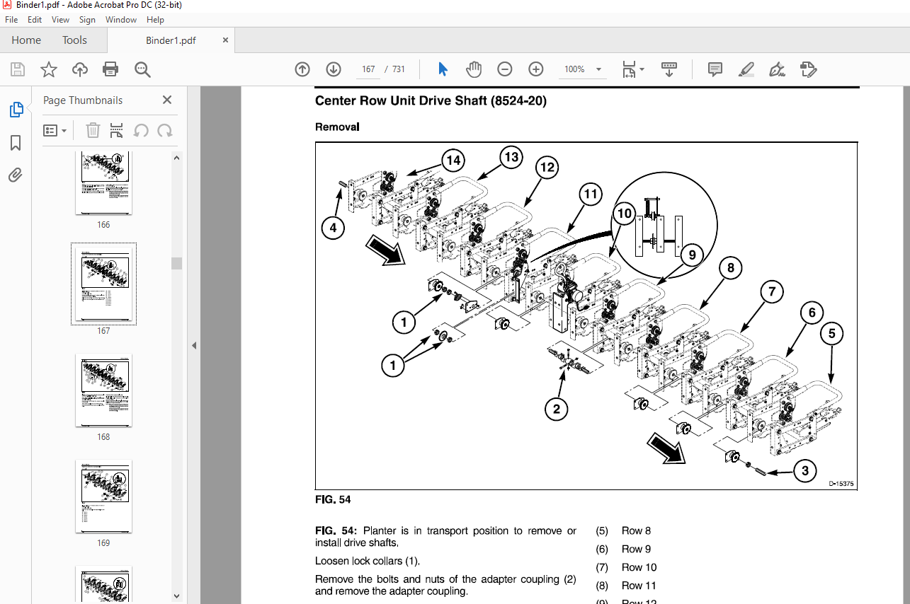Viewport: 910px width, 604px height.
Task: Activate the Hand pan tool
Action: [474, 69]
